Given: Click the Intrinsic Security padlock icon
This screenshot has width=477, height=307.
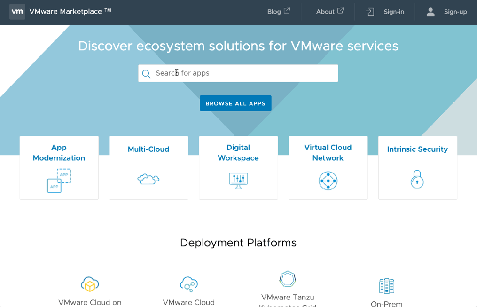Looking at the screenshot, I should pyautogui.click(x=417, y=179).
